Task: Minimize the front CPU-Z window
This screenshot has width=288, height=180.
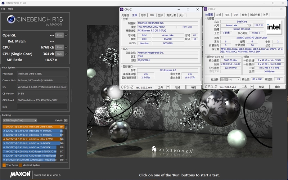Action: pyautogui.click(x=179, y=9)
